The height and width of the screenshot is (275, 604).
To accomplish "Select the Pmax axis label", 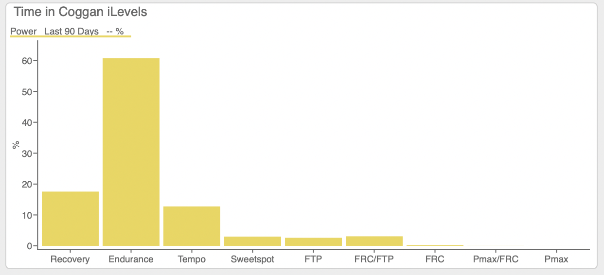I will point(556,259).
